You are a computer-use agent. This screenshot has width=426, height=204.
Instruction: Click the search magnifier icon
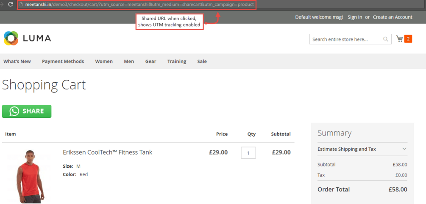(x=385, y=39)
